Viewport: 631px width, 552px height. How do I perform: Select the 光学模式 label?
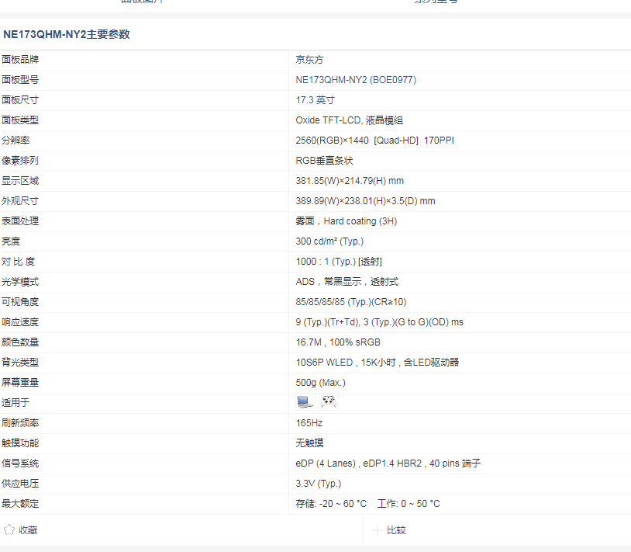20,282
